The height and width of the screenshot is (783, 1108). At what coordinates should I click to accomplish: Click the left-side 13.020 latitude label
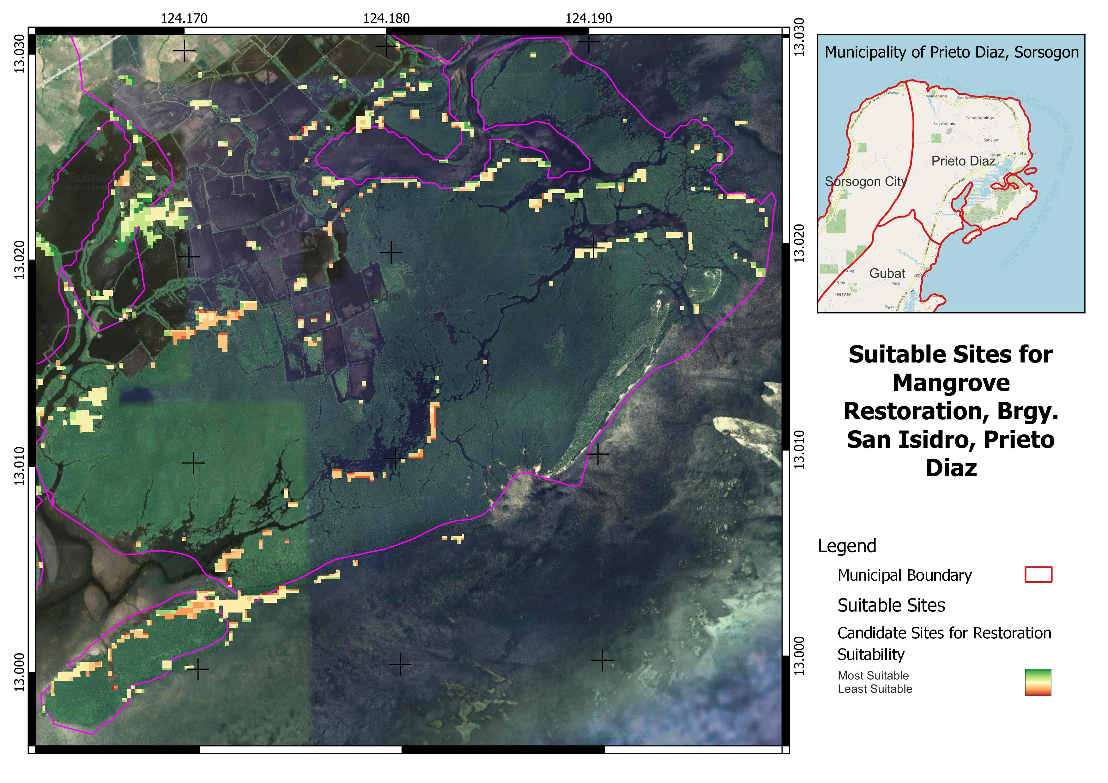click(x=19, y=260)
